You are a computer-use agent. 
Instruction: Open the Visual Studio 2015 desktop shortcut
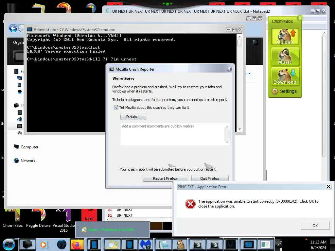(x=64, y=221)
